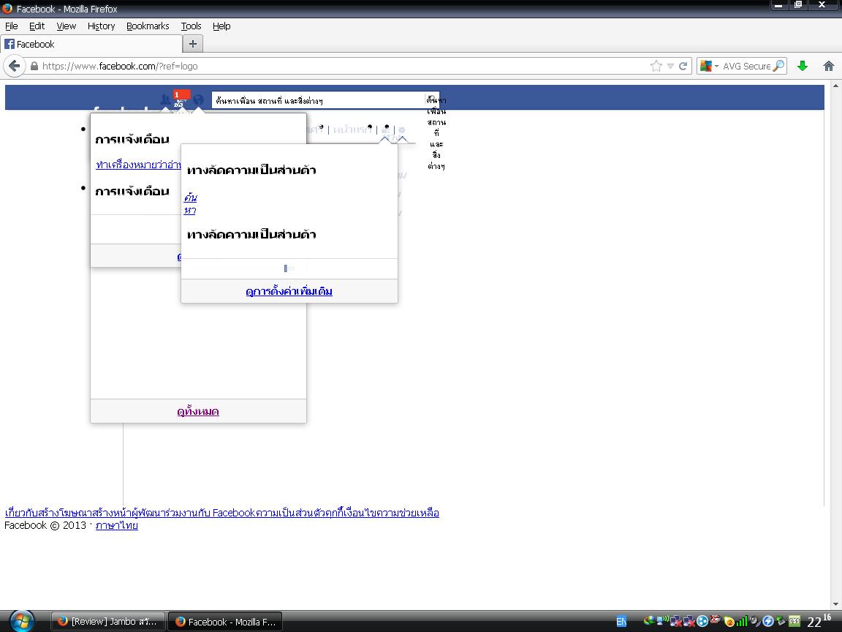Image resolution: width=842 pixels, height=632 pixels.
Task: Open the Help menu
Action: coord(221,26)
